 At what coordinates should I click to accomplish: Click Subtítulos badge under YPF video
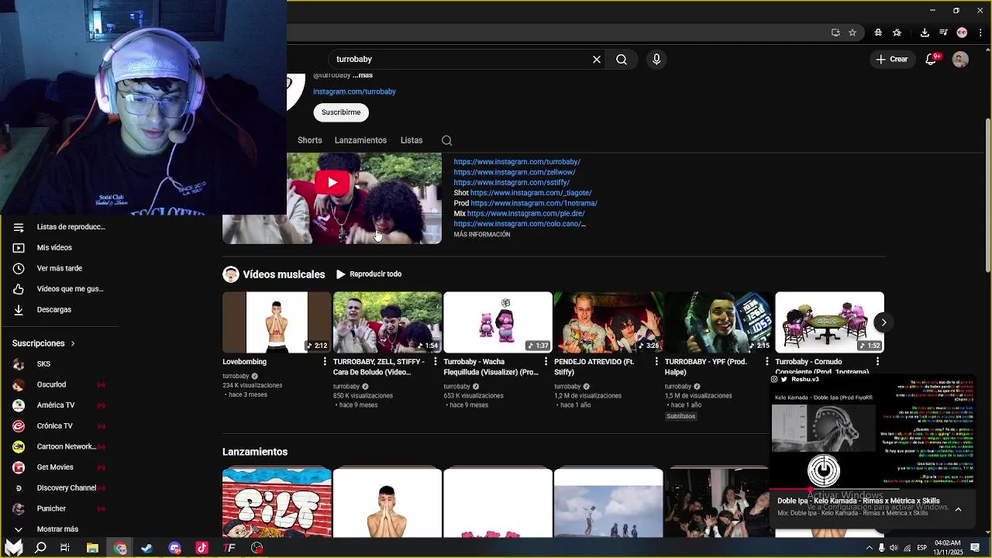pos(681,416)
